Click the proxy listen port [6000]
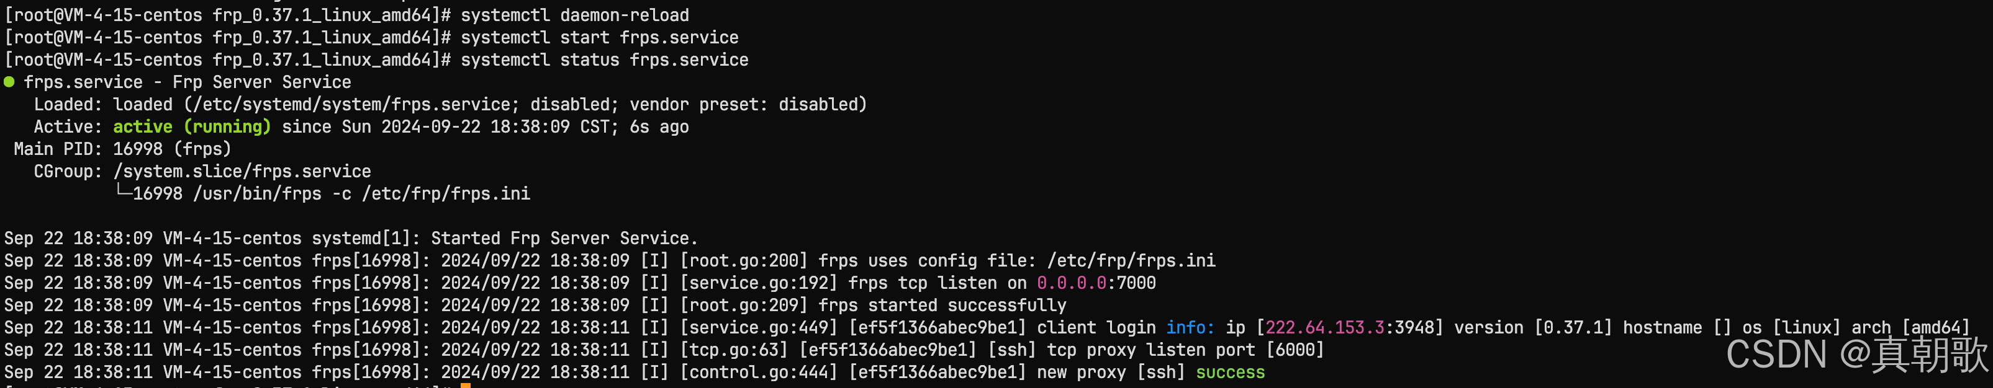1993x388 pixels. [1295, 350]
